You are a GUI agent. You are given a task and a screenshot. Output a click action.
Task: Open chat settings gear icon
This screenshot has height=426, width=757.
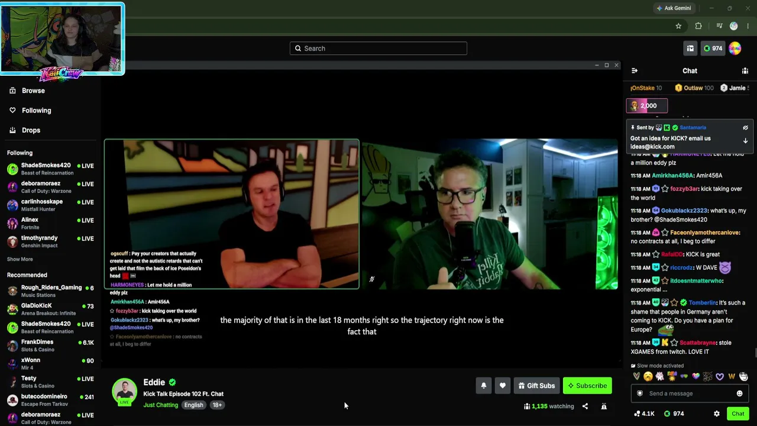click(x=717, y=414)
